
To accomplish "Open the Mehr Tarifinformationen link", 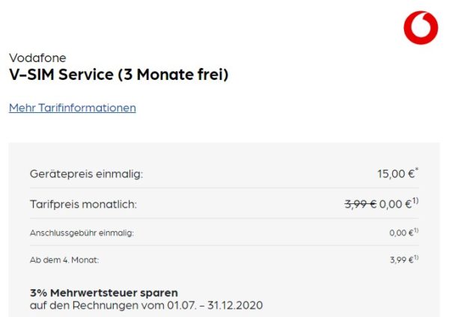I will click(x=73, y=108).
